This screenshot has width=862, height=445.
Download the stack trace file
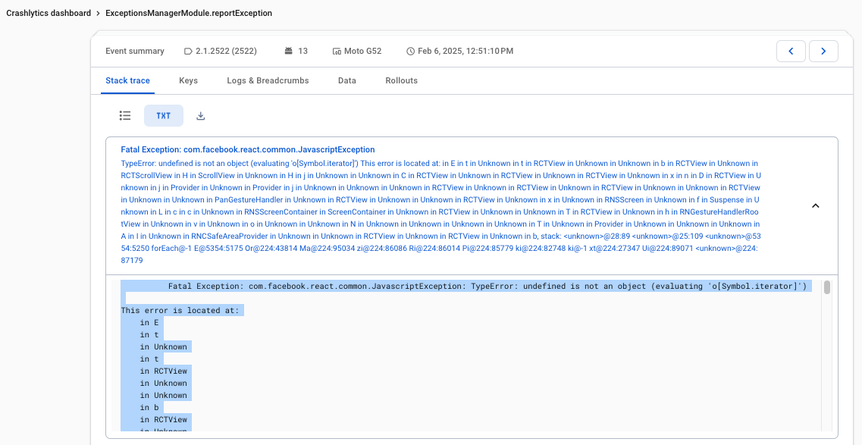click(x=201, y=116)
